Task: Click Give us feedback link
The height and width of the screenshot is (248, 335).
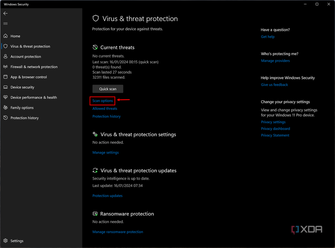Action: click(274, 85)
